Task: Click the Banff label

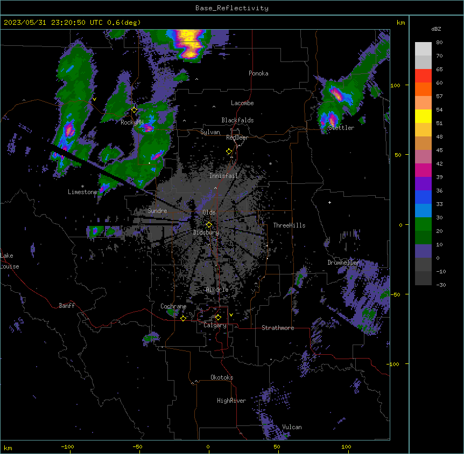Action: 67,306
